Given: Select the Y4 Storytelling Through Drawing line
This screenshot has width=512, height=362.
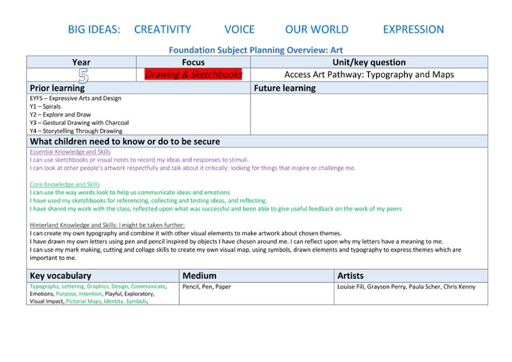Looking at the screenshot, I should point(76,131).
